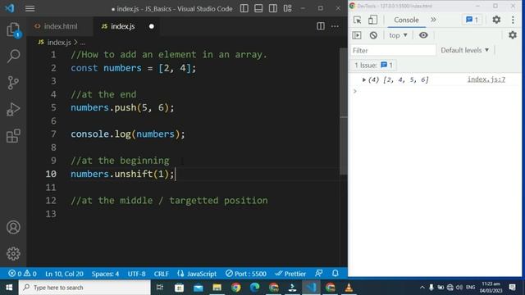Open Task View on the taskbar
The height and width of the screenshot is (295, 525).
(x=160, y=288)
